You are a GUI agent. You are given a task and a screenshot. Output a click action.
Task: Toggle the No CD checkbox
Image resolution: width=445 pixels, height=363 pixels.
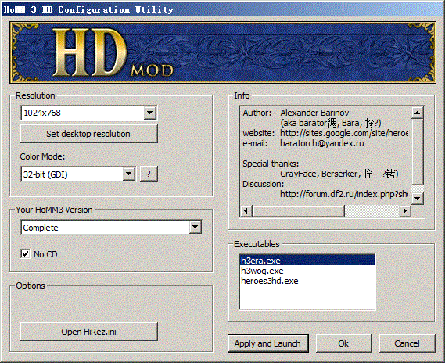(25, 253)
